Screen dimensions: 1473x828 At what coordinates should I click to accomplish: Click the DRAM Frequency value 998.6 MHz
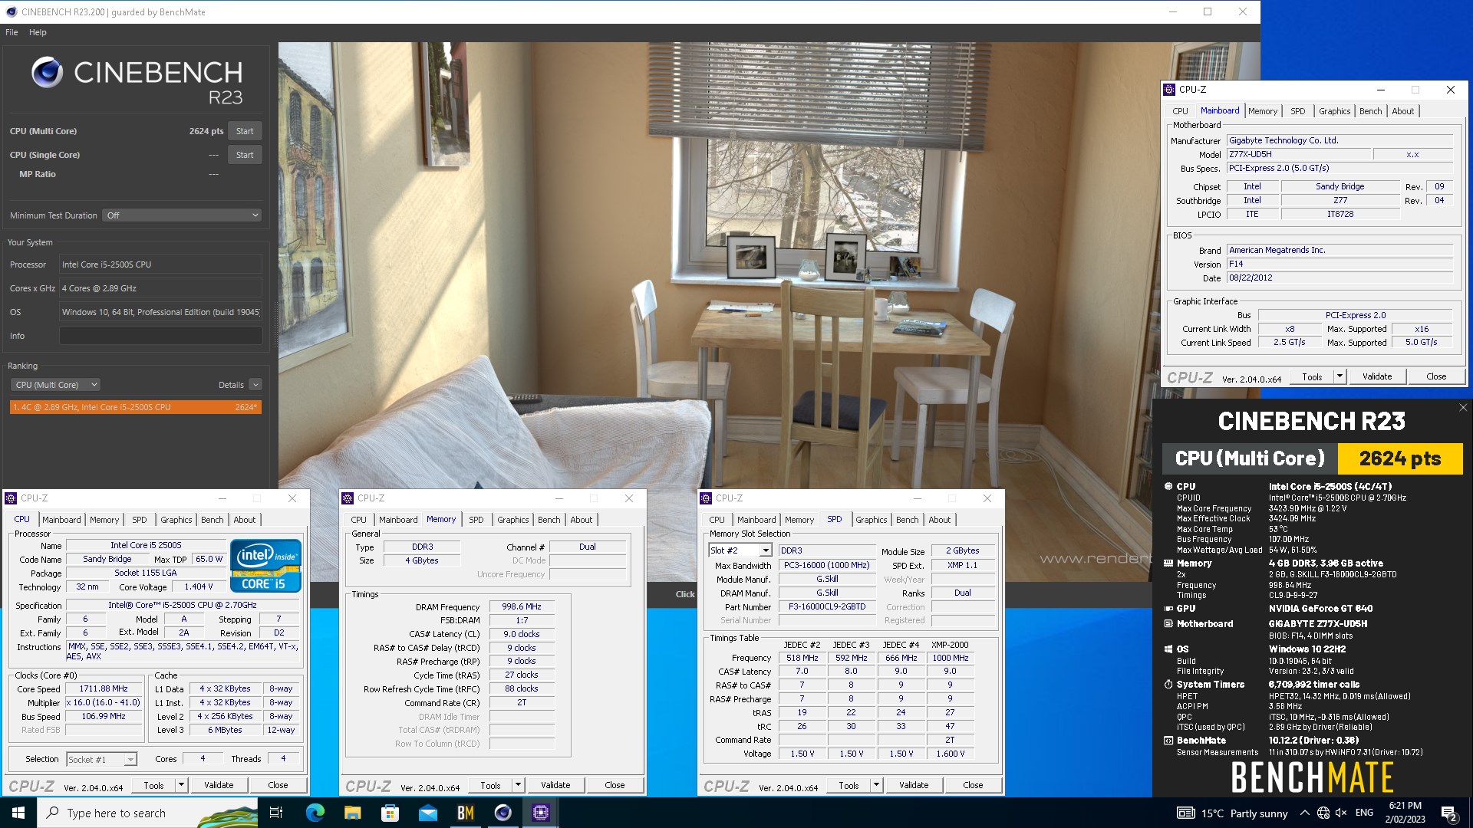pos(522,606)
